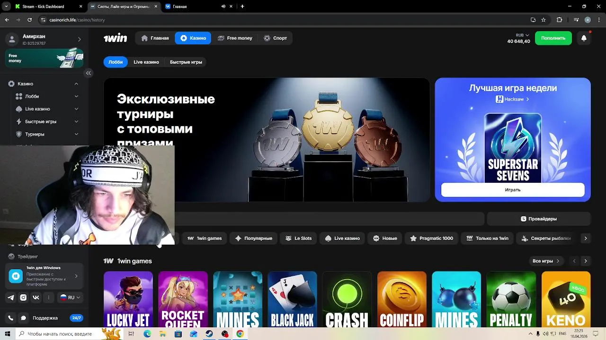Open the Lucky Jet game card
Viewport: 606px width, 340px height.
coord(128,299)
